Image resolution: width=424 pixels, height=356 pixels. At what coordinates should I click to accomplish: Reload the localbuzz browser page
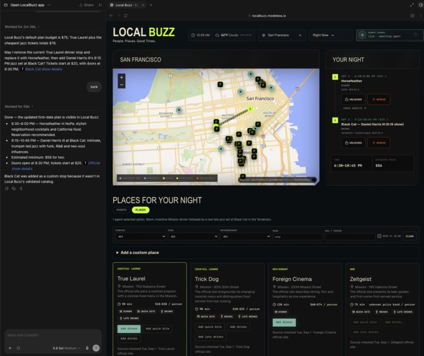126,16
